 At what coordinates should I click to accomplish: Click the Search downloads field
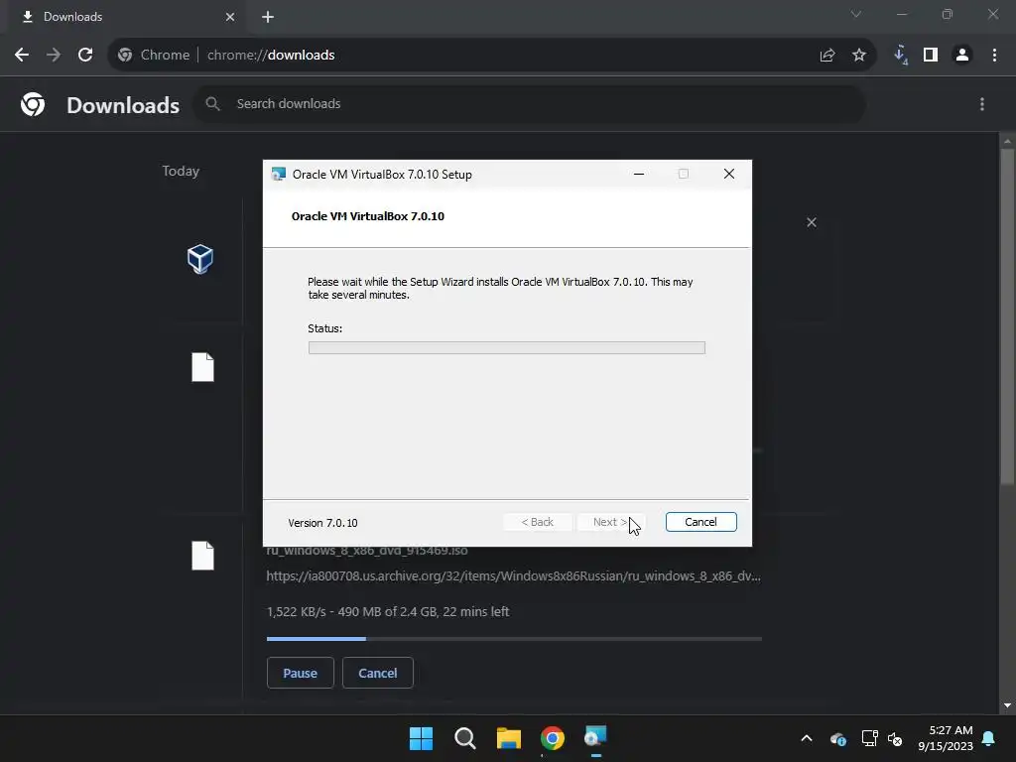click(x=529, y=103)
